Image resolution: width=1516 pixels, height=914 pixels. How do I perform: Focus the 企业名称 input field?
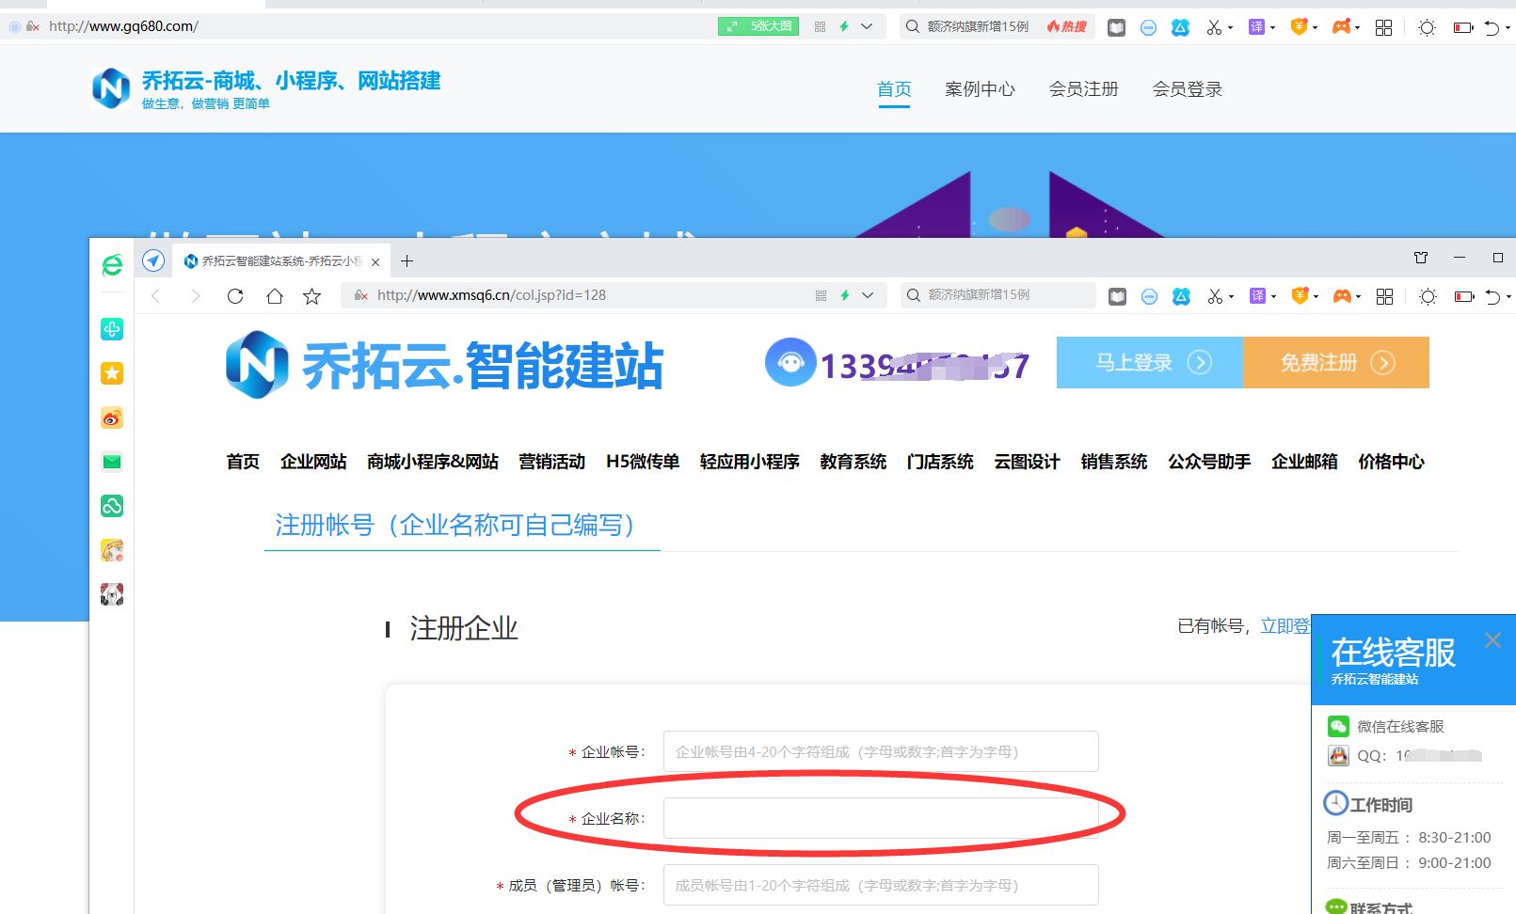click(881, 818)
